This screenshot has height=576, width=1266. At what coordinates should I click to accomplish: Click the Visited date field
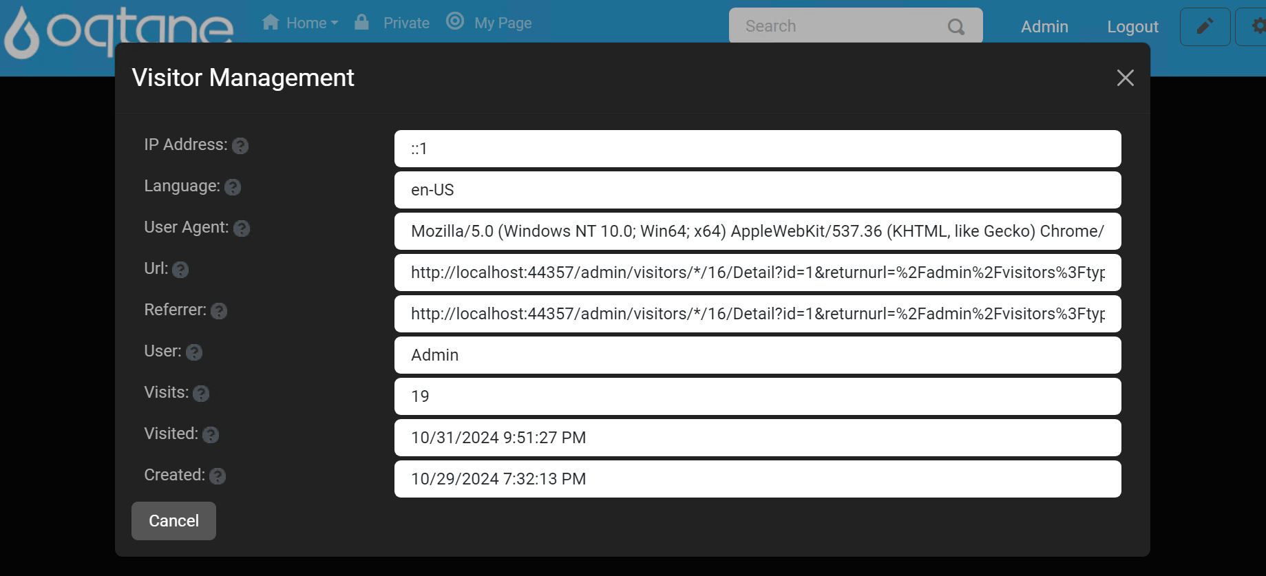click(757, 438)
